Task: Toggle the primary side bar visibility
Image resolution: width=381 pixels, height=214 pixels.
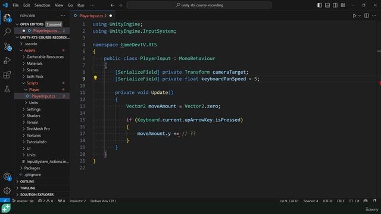Action: coord(320,5)
